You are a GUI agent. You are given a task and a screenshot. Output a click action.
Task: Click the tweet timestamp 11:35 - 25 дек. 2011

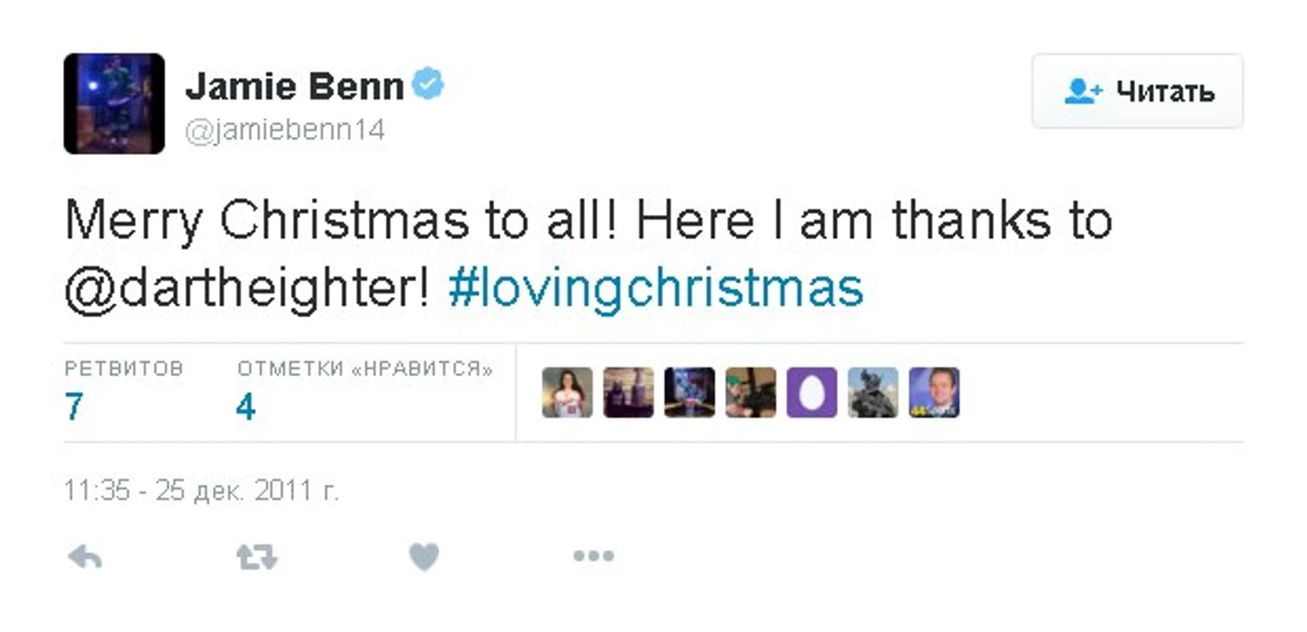(201, 491)
